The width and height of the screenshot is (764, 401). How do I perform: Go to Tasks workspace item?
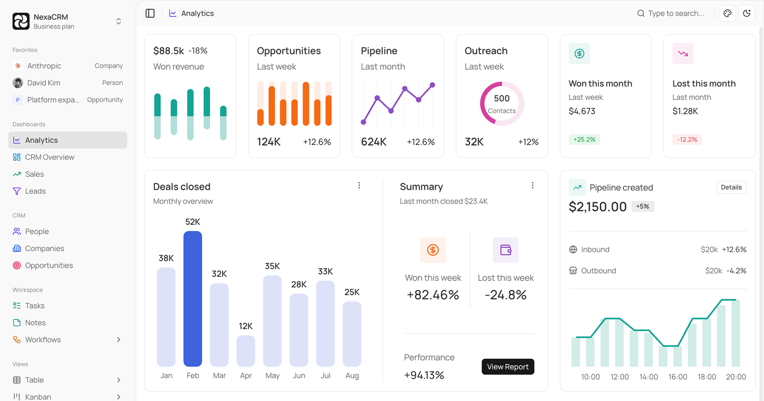point(68,306)
